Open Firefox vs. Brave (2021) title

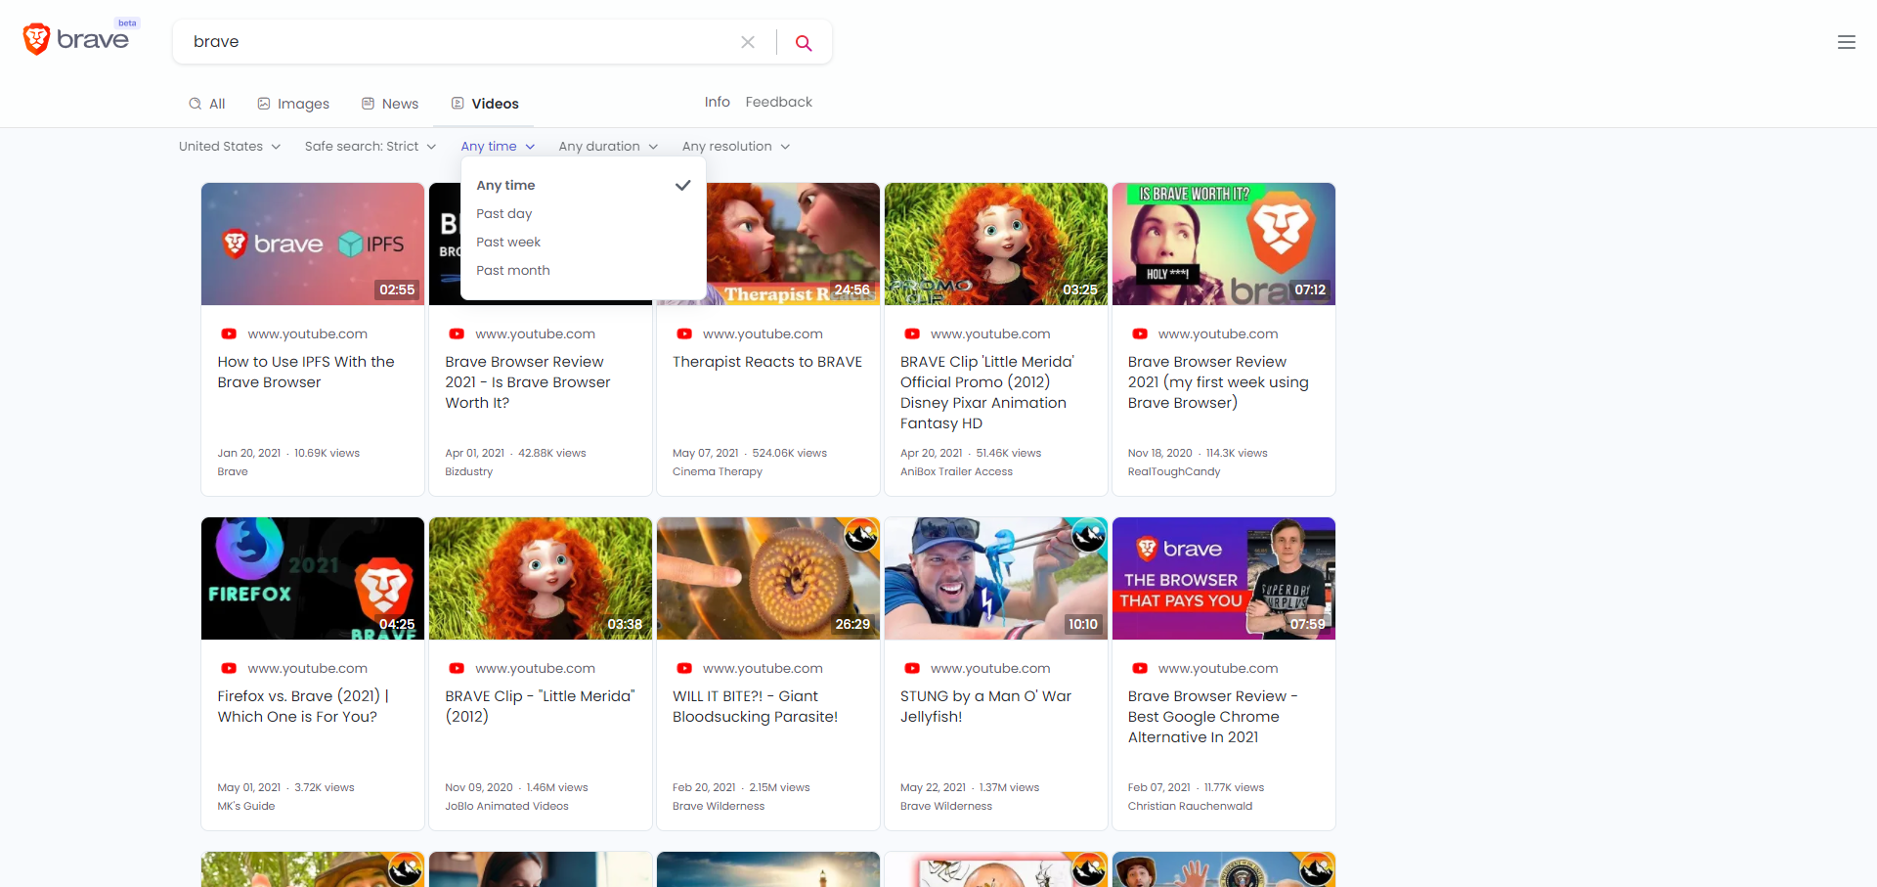click(x=303, y=706)
